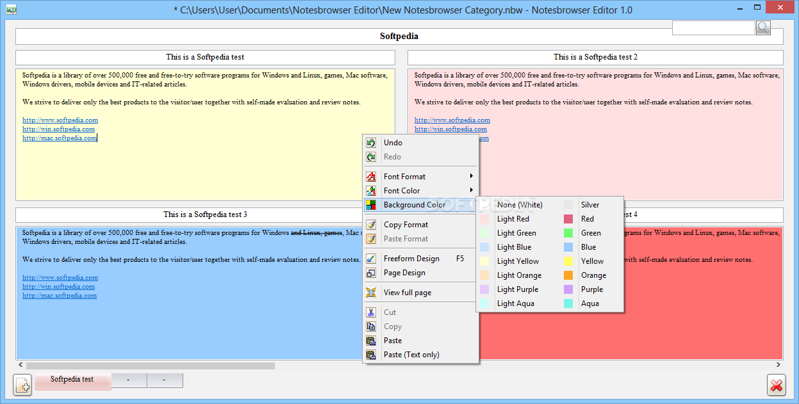Pick Orange background color
The height and width of the screenshot is (404, 799).
click(591, 275)
